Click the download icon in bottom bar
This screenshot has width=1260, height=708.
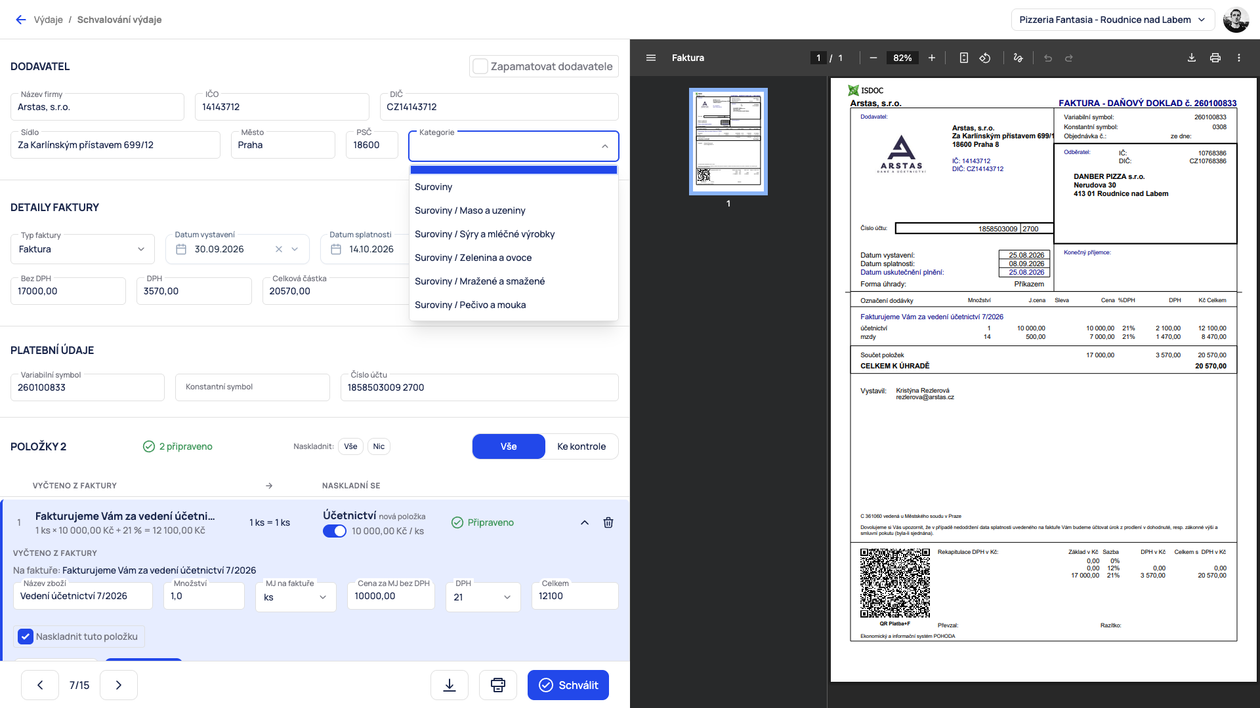(450, 685)
